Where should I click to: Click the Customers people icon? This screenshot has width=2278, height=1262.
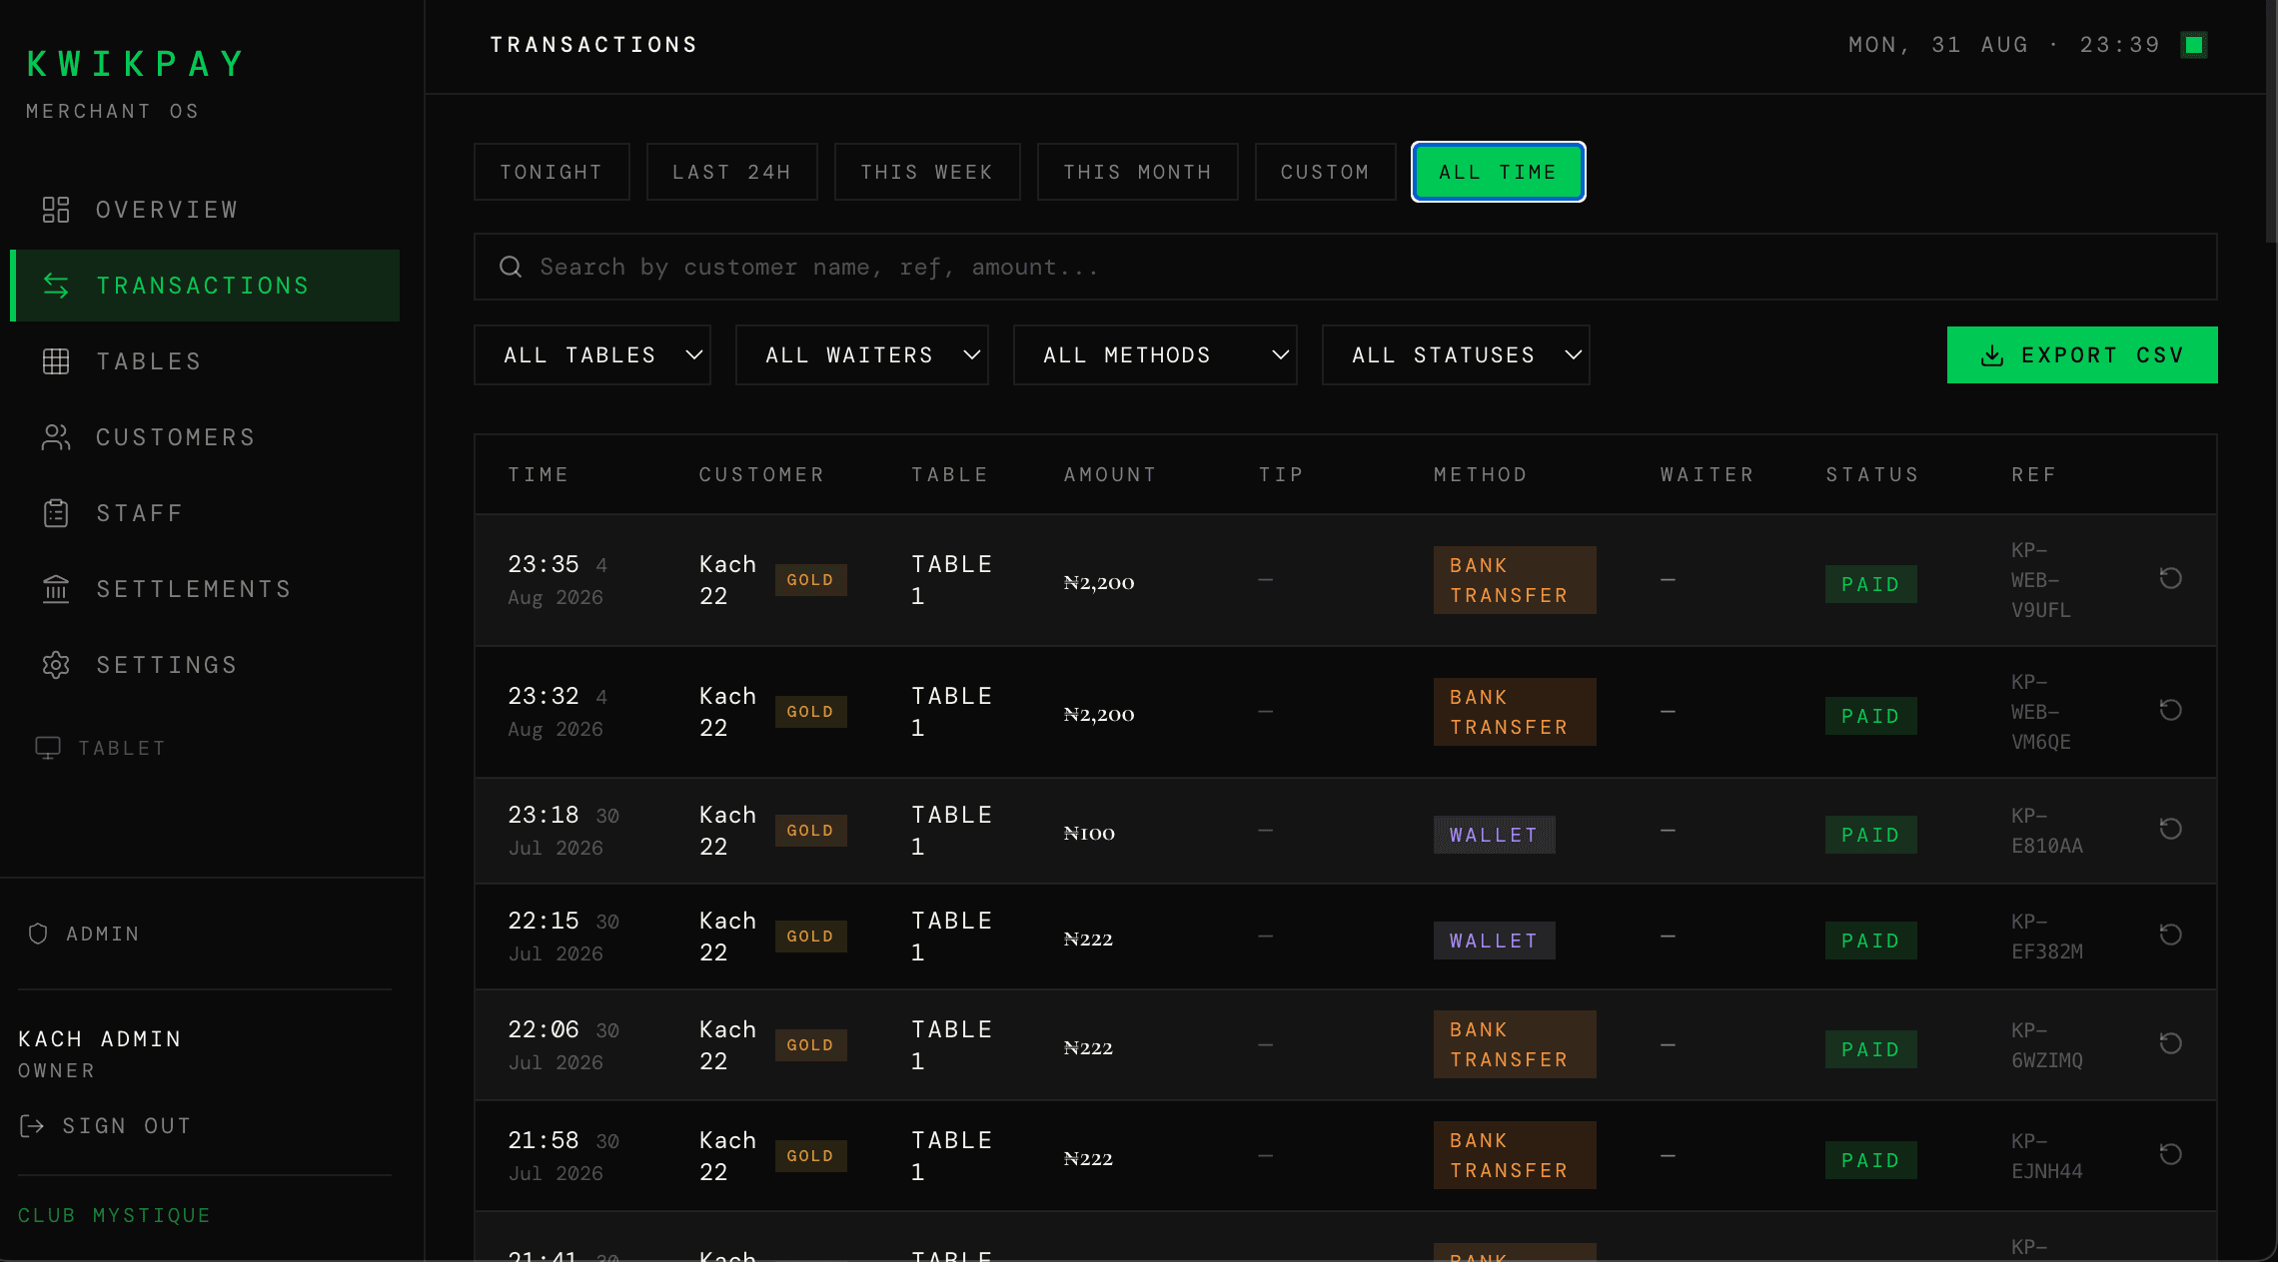(x=56, y=437)
